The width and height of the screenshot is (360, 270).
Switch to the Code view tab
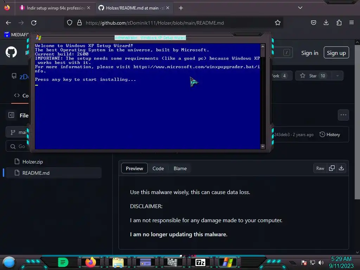pyautogui.click(x=158, y=168)
